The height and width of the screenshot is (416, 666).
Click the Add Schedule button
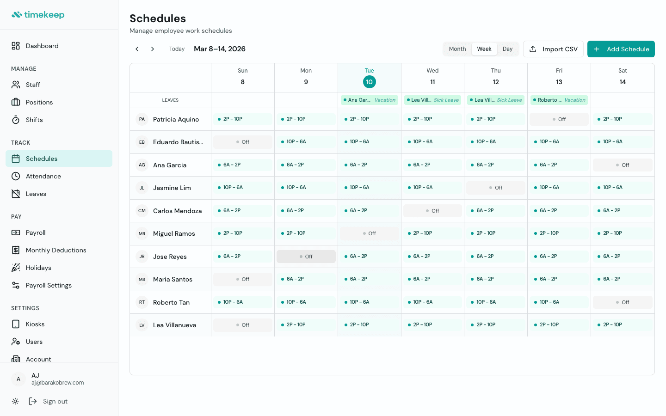click(x=621, y=49)
